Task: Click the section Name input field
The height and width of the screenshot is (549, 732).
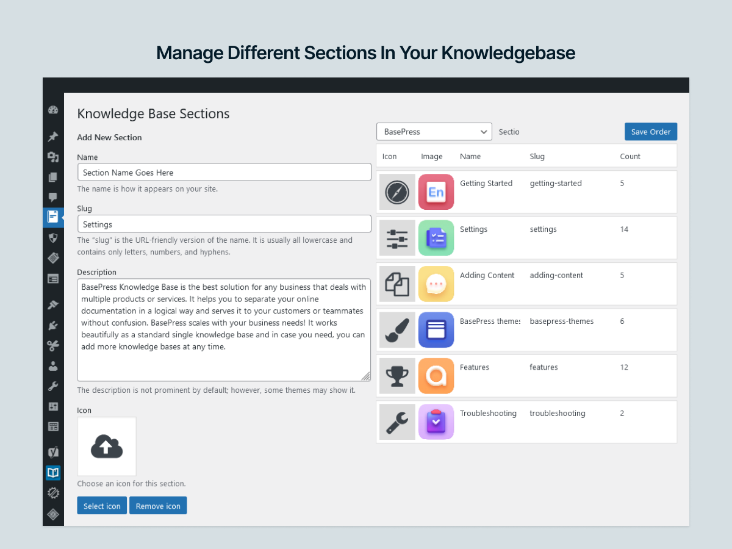Action: coord(224,172)
